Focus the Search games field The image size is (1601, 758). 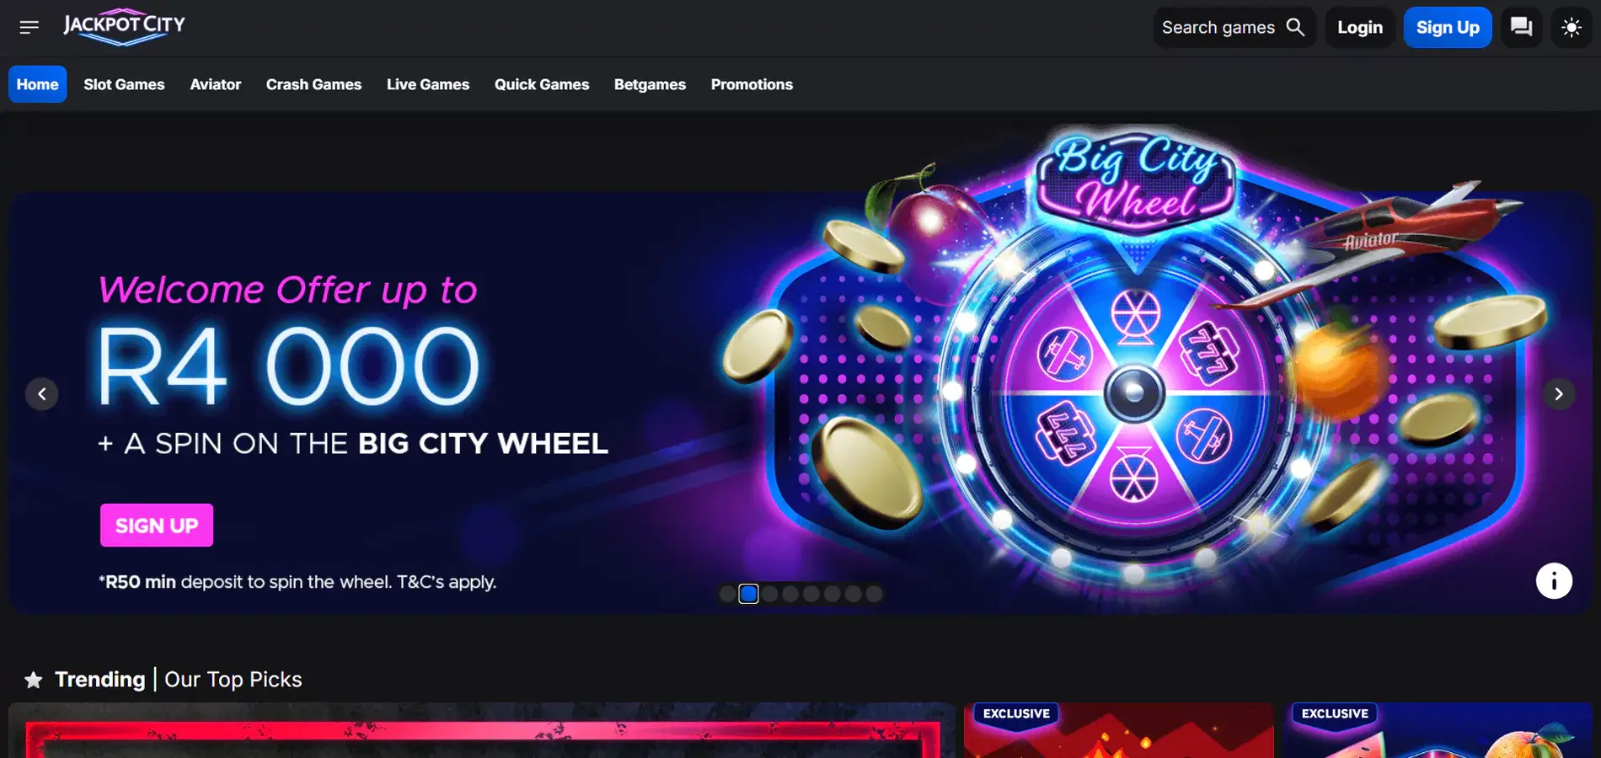coord(1234,27)
